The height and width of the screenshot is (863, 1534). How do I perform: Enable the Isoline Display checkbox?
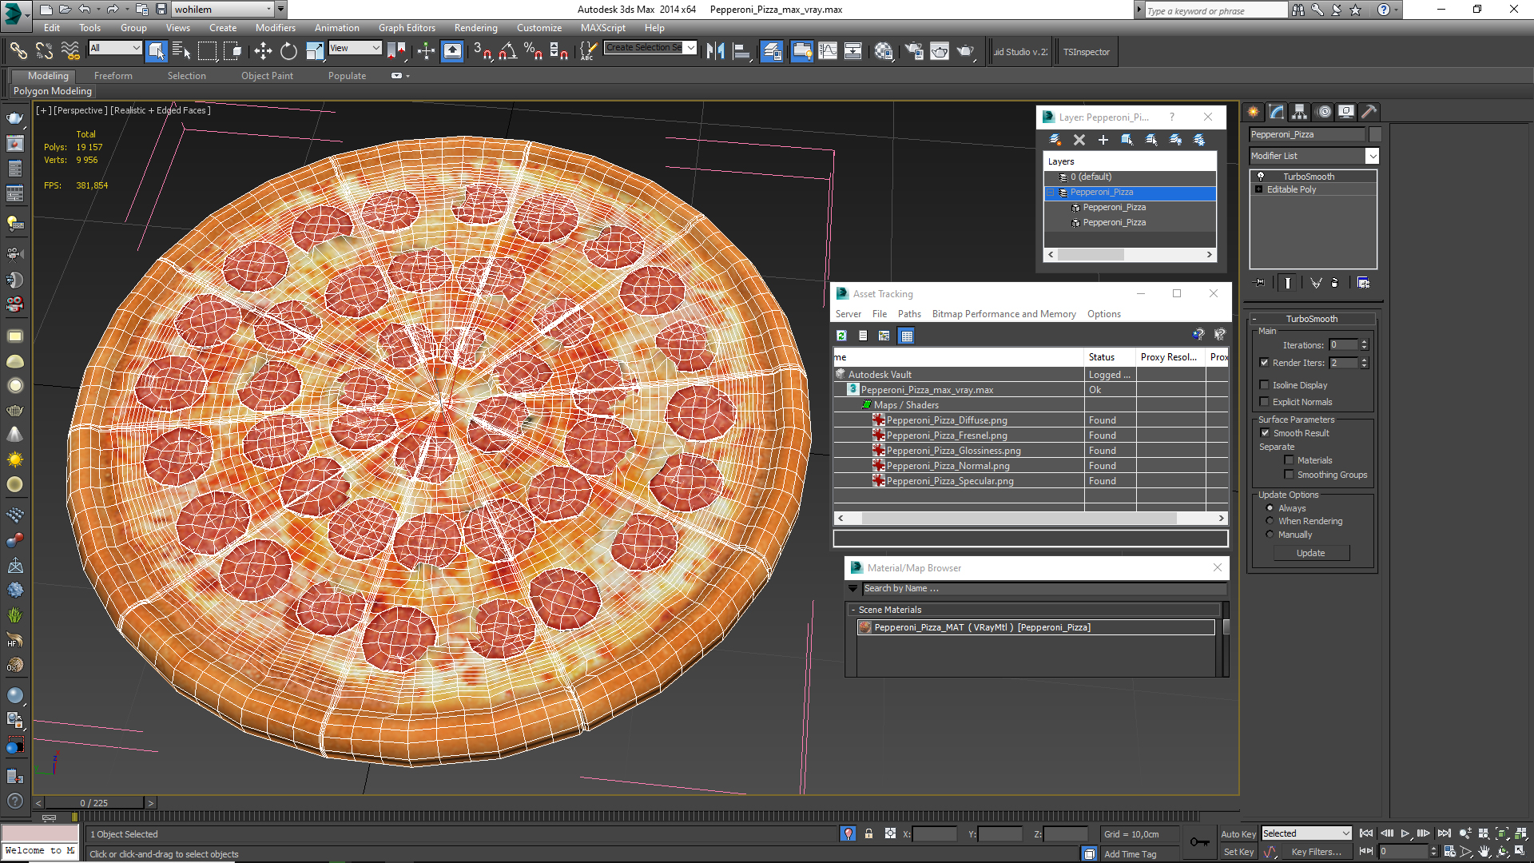[1264, 385]
